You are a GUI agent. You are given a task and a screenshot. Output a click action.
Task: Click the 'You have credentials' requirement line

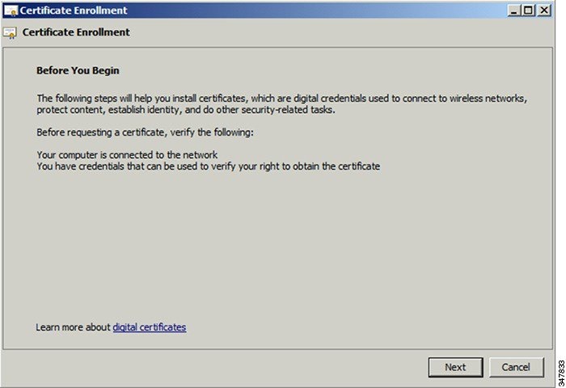(208, 167)
